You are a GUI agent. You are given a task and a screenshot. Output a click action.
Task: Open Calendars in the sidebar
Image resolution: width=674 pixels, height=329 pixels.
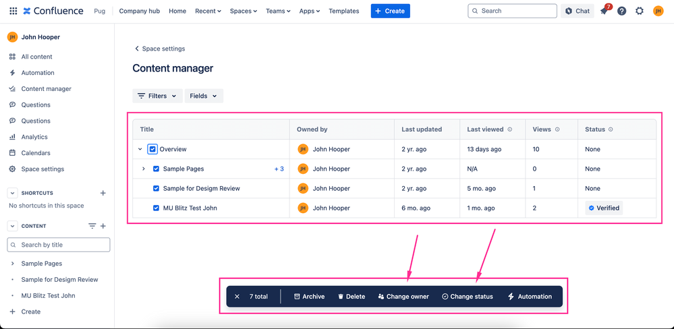coord(36,153)
